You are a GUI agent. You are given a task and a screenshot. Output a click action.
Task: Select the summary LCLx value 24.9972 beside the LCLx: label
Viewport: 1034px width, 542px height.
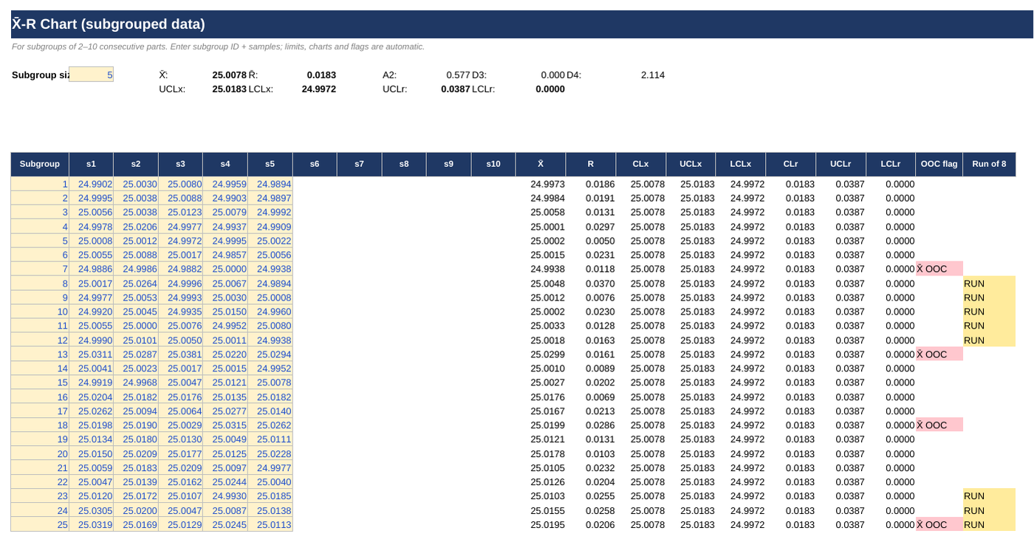tap(318, 89)
